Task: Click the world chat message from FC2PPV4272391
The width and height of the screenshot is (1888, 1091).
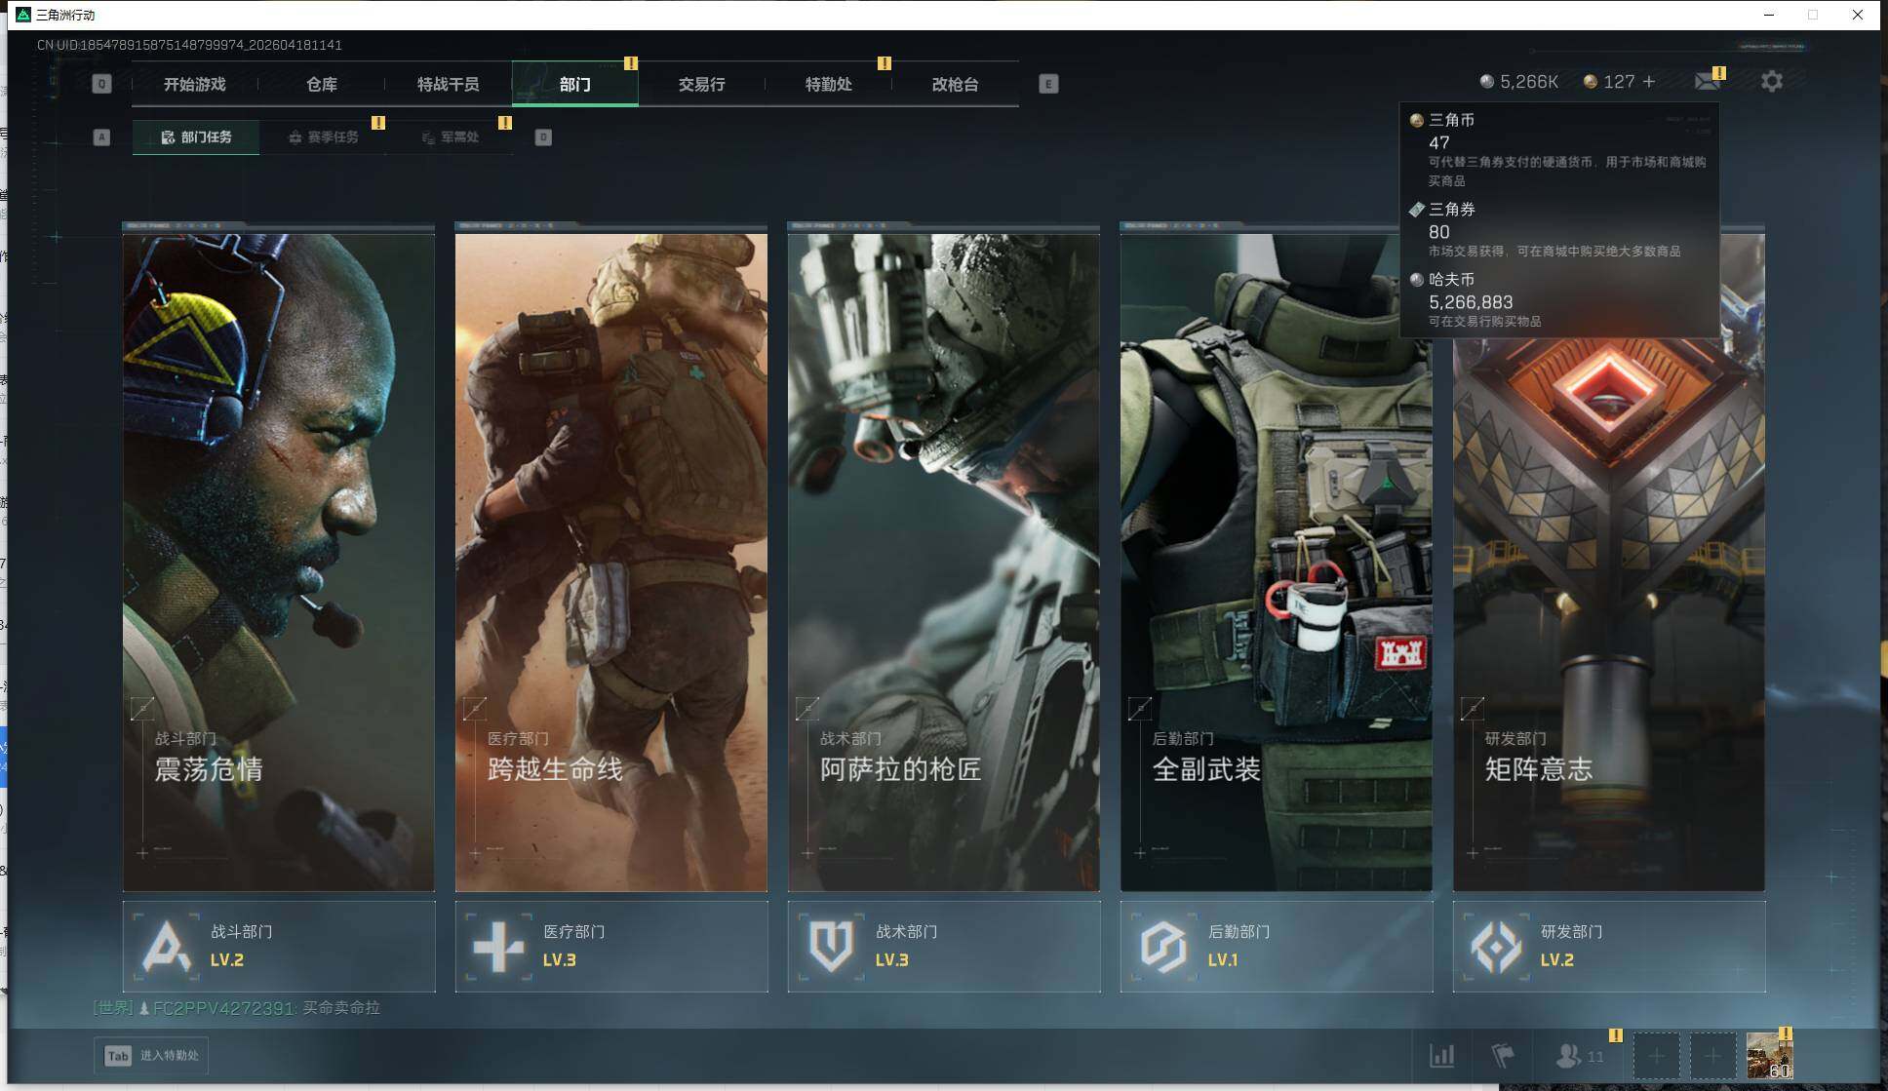Action: (237, 1008)
